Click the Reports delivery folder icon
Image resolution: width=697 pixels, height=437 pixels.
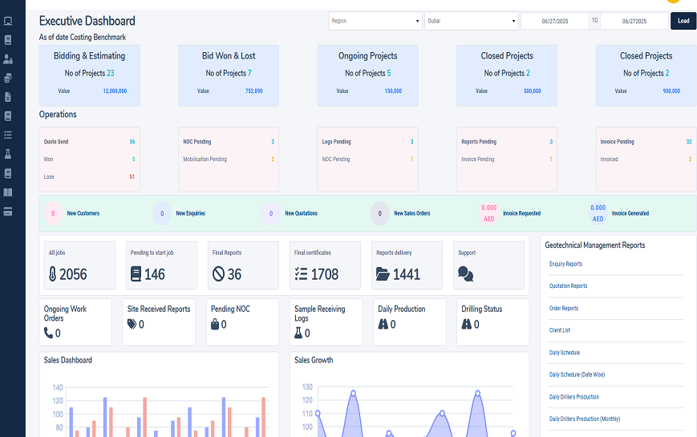pyautogui.click(x=383, y=274)
